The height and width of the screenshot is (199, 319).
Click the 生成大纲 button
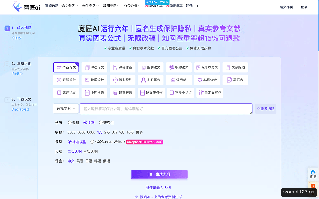coord(159,174)
